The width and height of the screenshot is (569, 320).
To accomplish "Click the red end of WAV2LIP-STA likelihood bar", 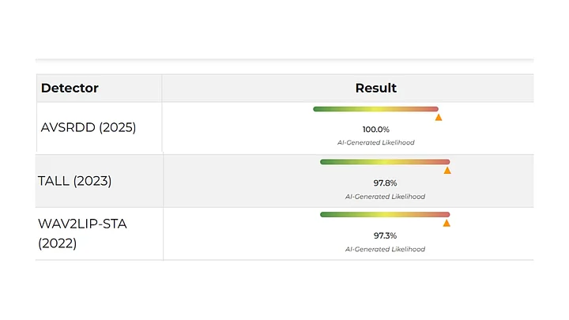I will pos(445,214).
